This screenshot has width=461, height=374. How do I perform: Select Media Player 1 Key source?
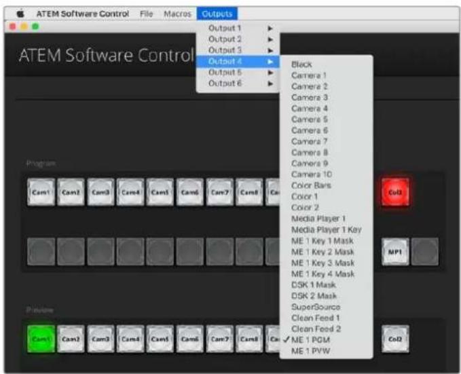(327, 229)
